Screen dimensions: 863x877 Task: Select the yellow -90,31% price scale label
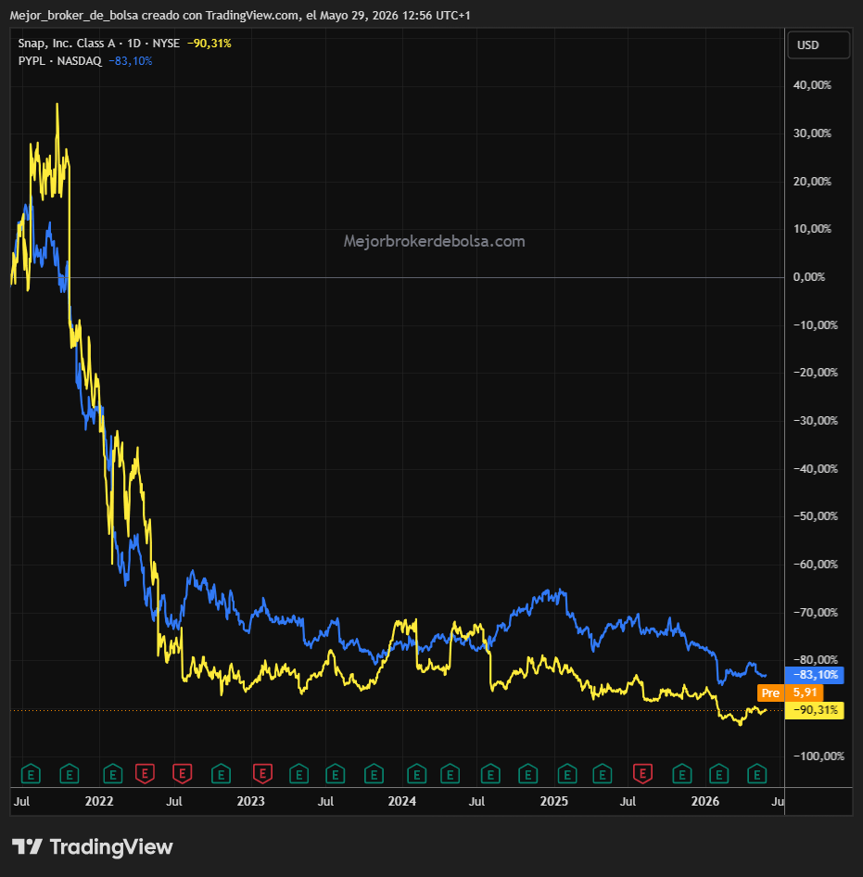coord(815,710)
